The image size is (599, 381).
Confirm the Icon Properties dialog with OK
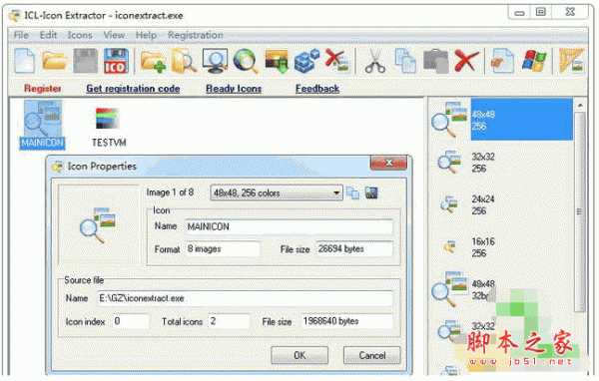tap(299, 355)
